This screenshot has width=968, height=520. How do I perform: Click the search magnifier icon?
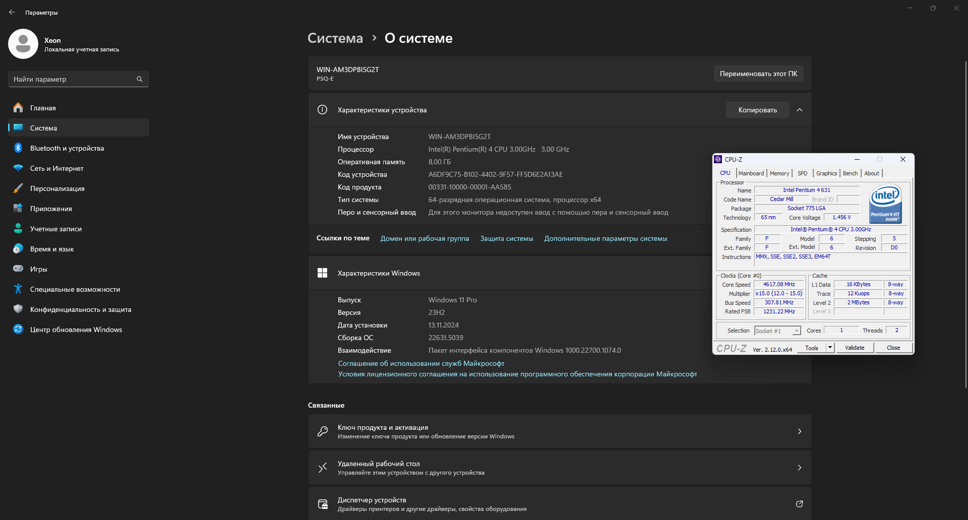coord(140,79)
